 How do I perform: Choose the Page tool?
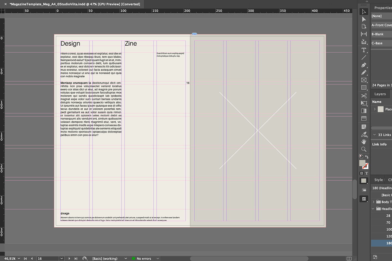pyautogui.click(x=364, y=27)
